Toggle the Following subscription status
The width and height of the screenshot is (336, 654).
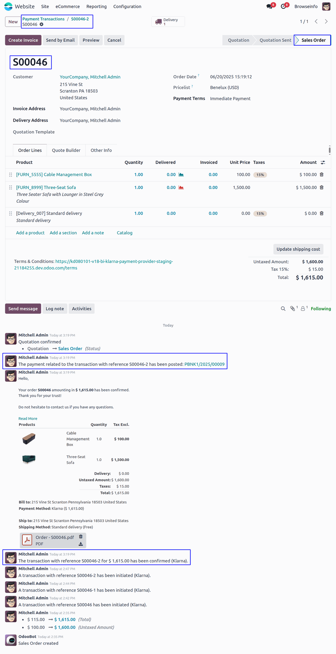pos(321,309)
